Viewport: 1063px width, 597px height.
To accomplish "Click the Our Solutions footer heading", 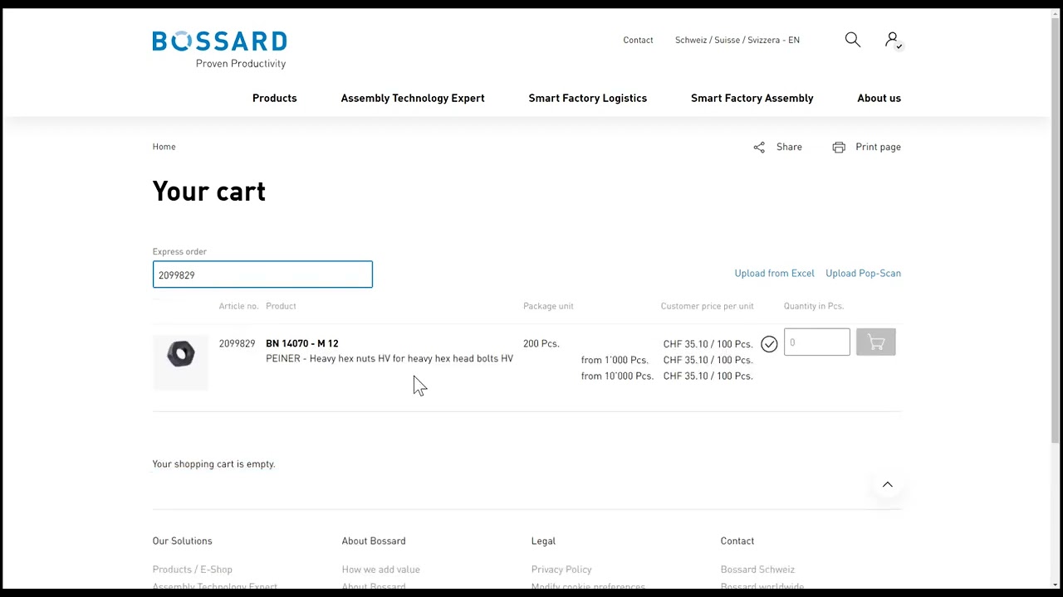I will click(182, 541).
